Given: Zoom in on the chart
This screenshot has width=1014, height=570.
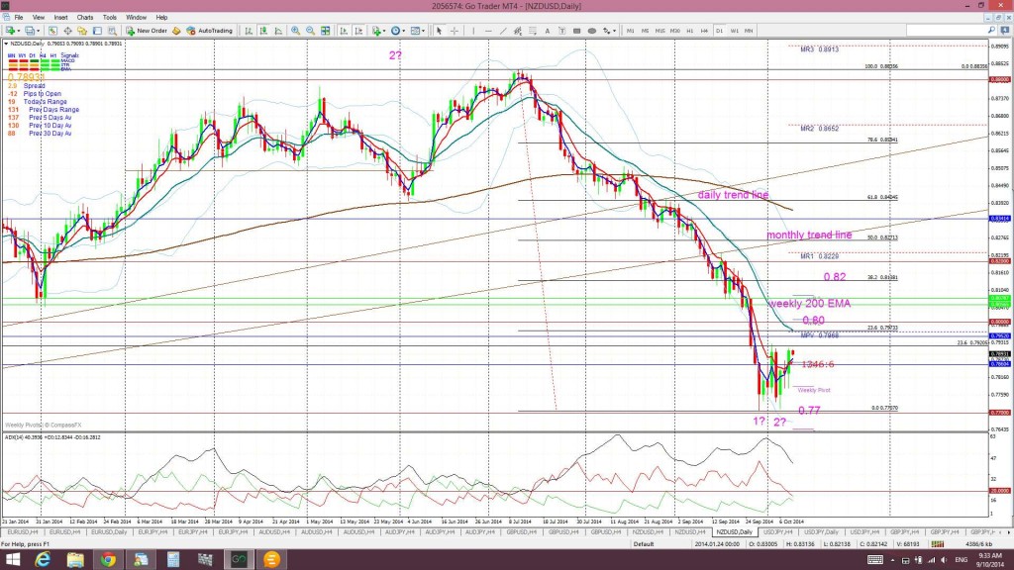Looking at the screenshot, I should (x=295, y=31).
